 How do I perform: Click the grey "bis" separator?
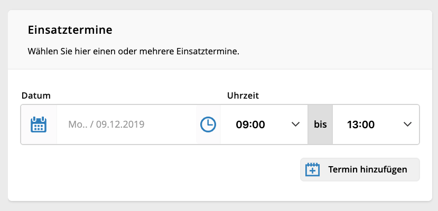pyautogui.click(x=320, y=124)
